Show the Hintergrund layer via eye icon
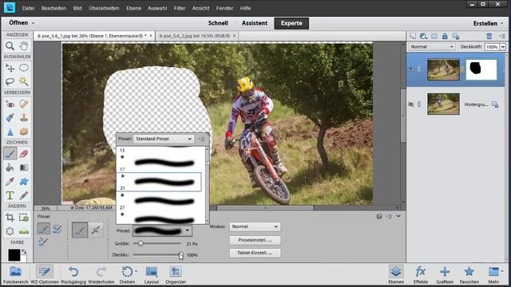This screenshot has height=287, width=511. pos(411,104)
